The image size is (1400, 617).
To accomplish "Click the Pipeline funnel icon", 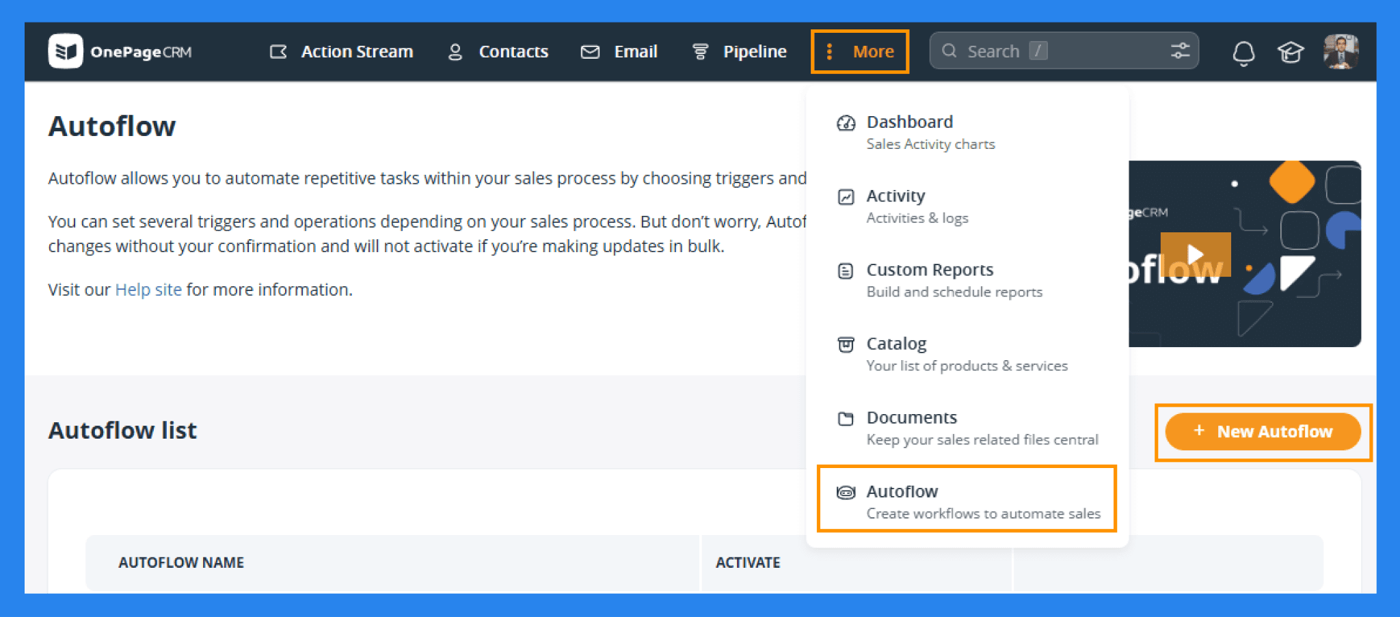I will tap(700, 52).
